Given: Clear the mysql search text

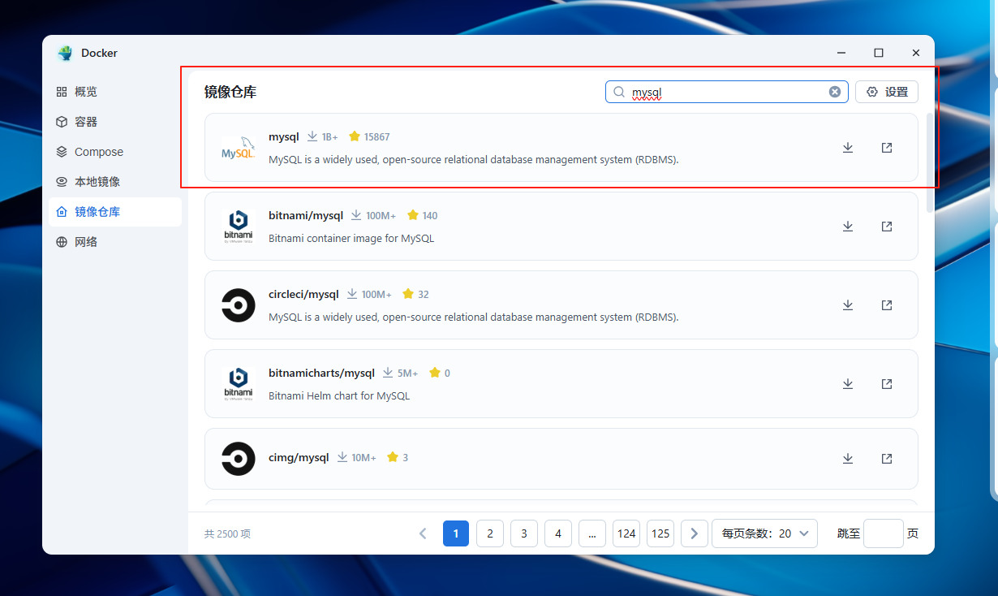Looking at the screenshot, I should pyautogui.click(x=835, y=92).
